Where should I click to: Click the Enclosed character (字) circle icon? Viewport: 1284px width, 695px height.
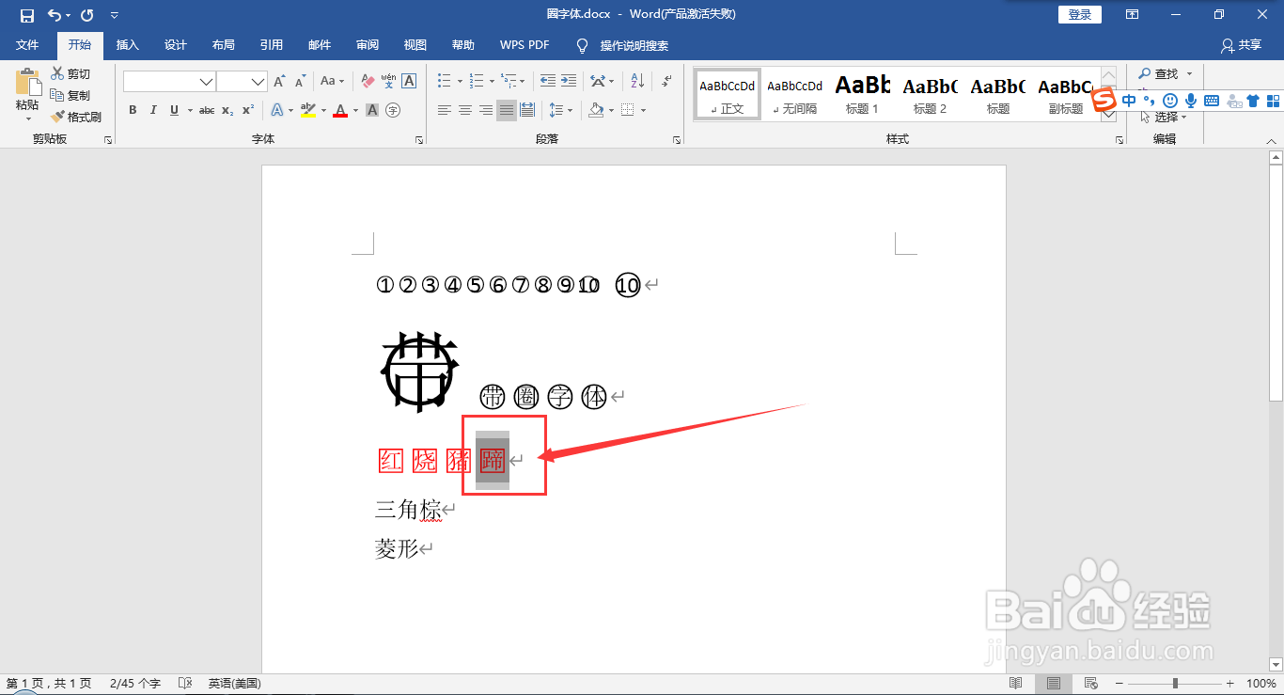pyautogui.click(x=393, y=110)
